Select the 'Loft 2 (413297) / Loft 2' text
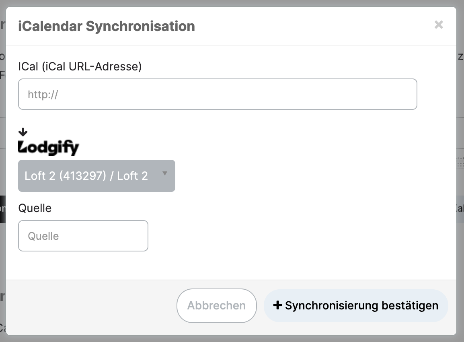This screenshot has width=464, height=342. [86, 176]
